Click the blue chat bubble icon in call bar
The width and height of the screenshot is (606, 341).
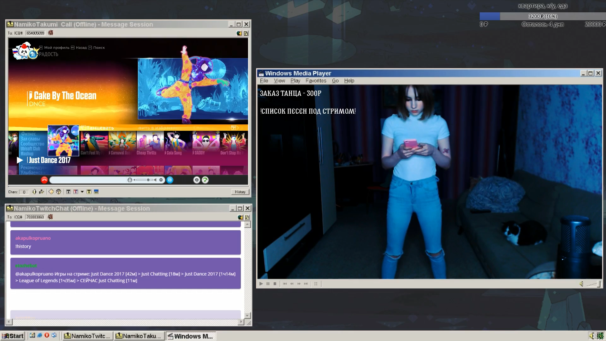click(170, 180)
